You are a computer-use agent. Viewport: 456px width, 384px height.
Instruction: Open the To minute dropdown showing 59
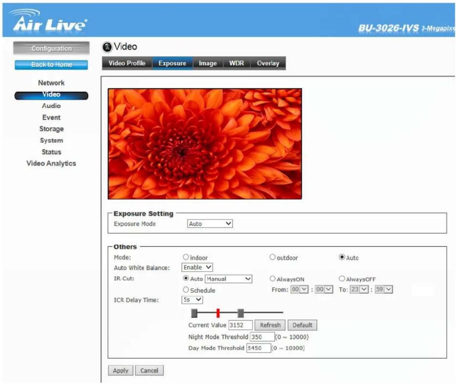(383, 289)
